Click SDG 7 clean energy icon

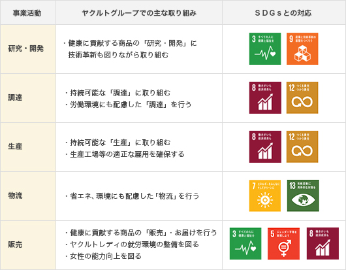[265, 195]
